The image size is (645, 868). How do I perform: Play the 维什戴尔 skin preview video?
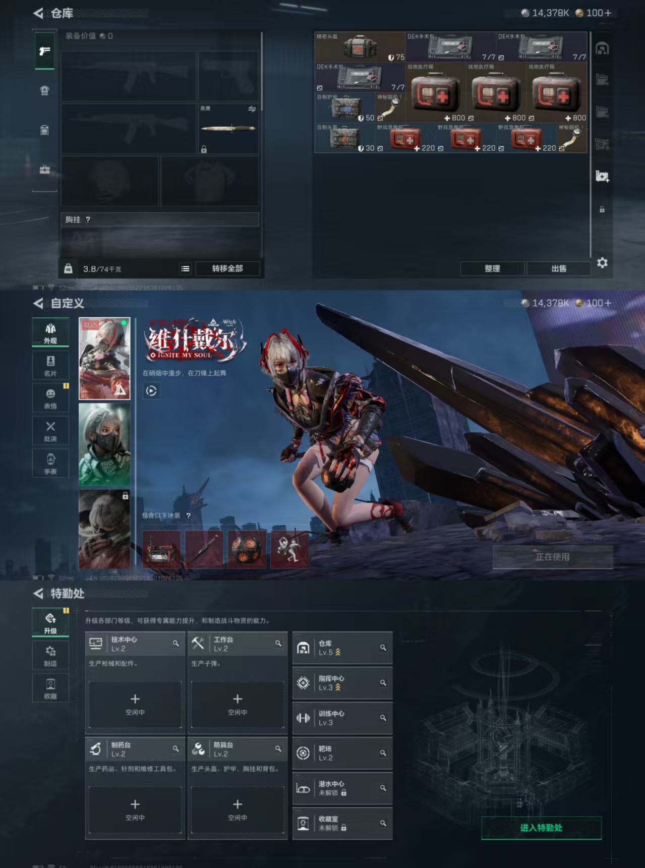click(151, 391)
